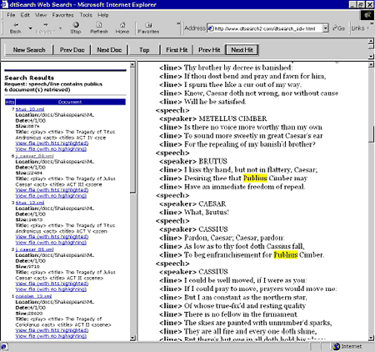Click the First Hit button
The height and width of the screenshot is (352, 375).
pos(177,50)
